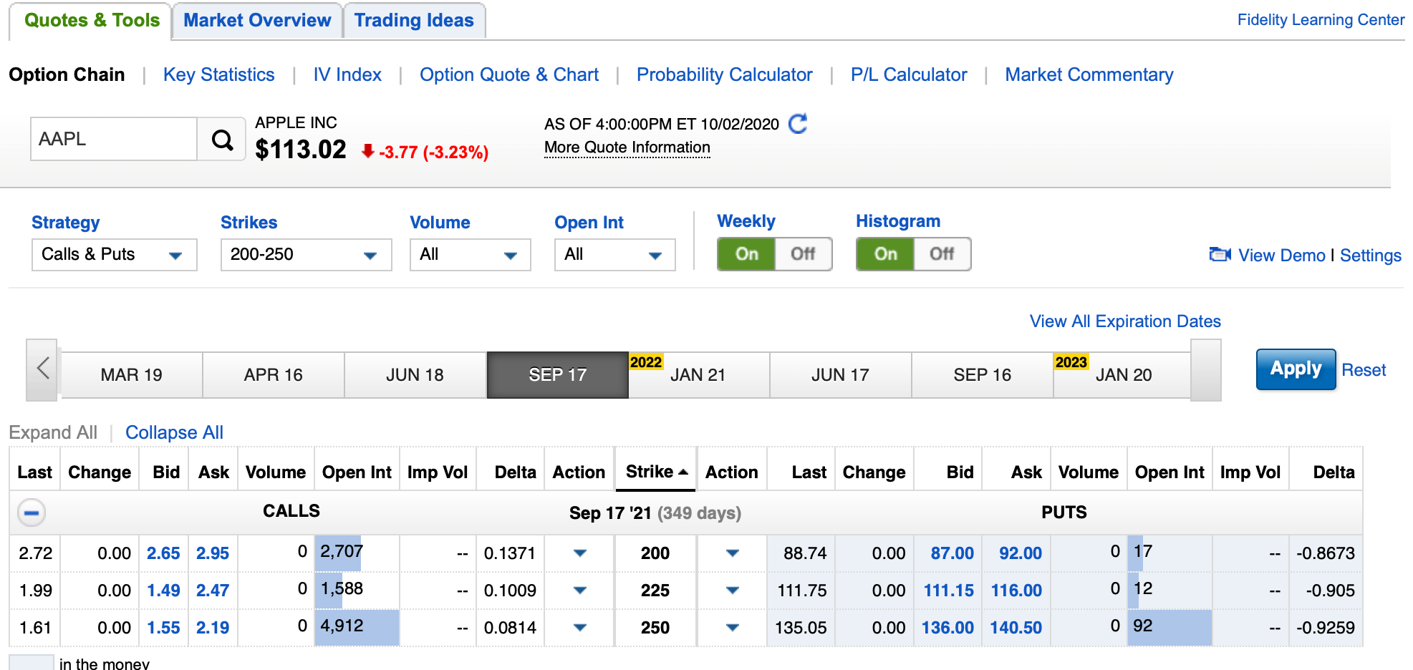Sort the table by Strike column header
The image size is (1413, 670).
[x=656, y=472]
